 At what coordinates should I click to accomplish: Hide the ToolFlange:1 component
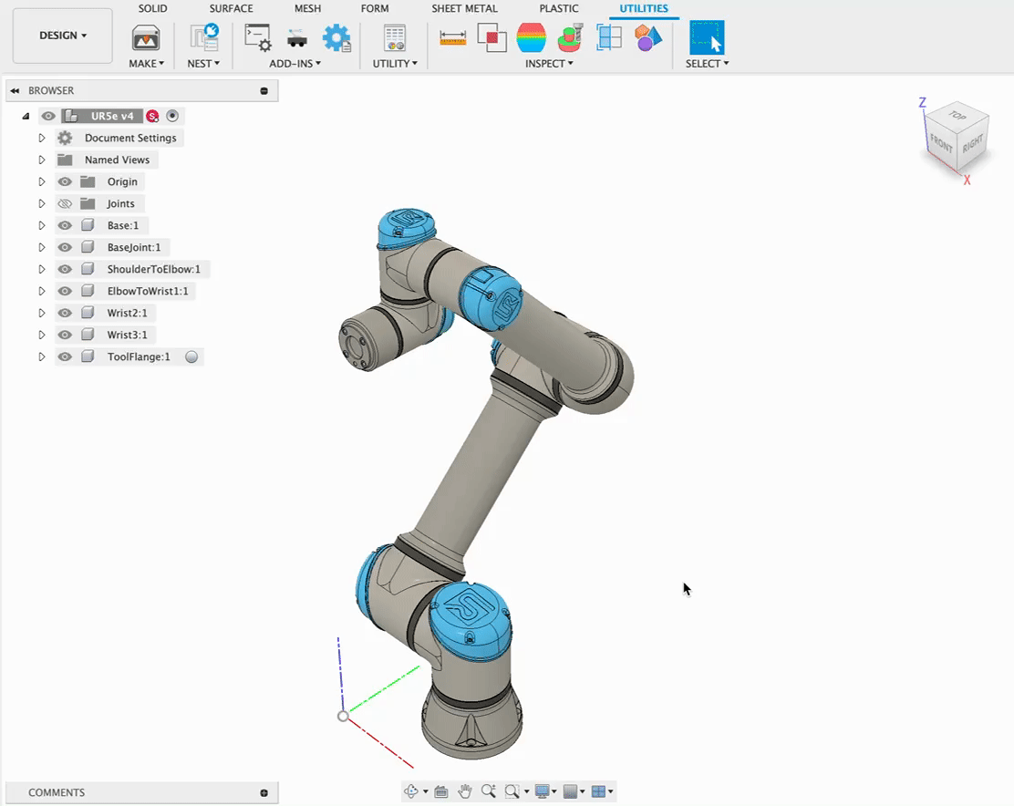click(x=65, y=356)
